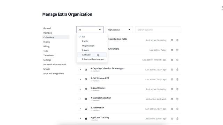The width and height of the screenshot is (223, 125).
Task: Delete the 6.New Updates collection
Action: pyautogui.click(x=177, y=89)
